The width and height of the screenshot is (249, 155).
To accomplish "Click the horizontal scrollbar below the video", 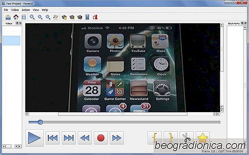I will point(123,114).
